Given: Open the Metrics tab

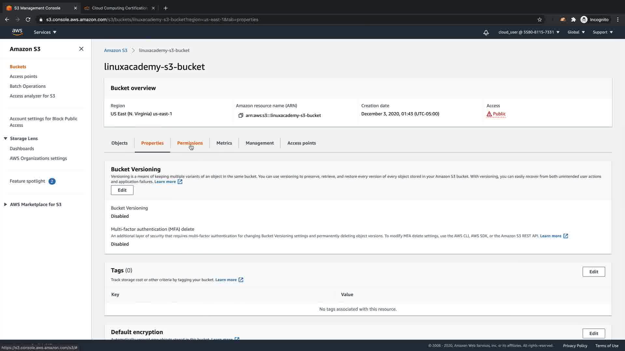Looking at the screenshot, I should 224,143.
